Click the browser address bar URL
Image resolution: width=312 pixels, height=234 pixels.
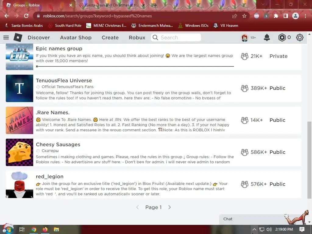pyautogui.click(x=97, y=16)
